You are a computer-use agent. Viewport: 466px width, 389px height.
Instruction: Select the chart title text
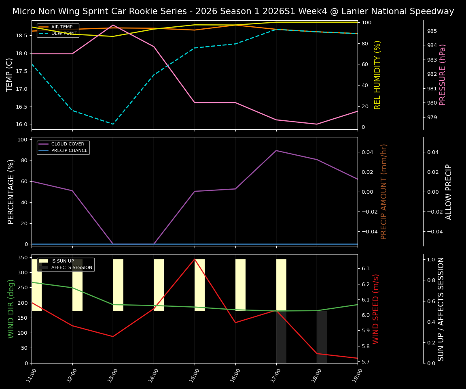[x=233, y=11]
